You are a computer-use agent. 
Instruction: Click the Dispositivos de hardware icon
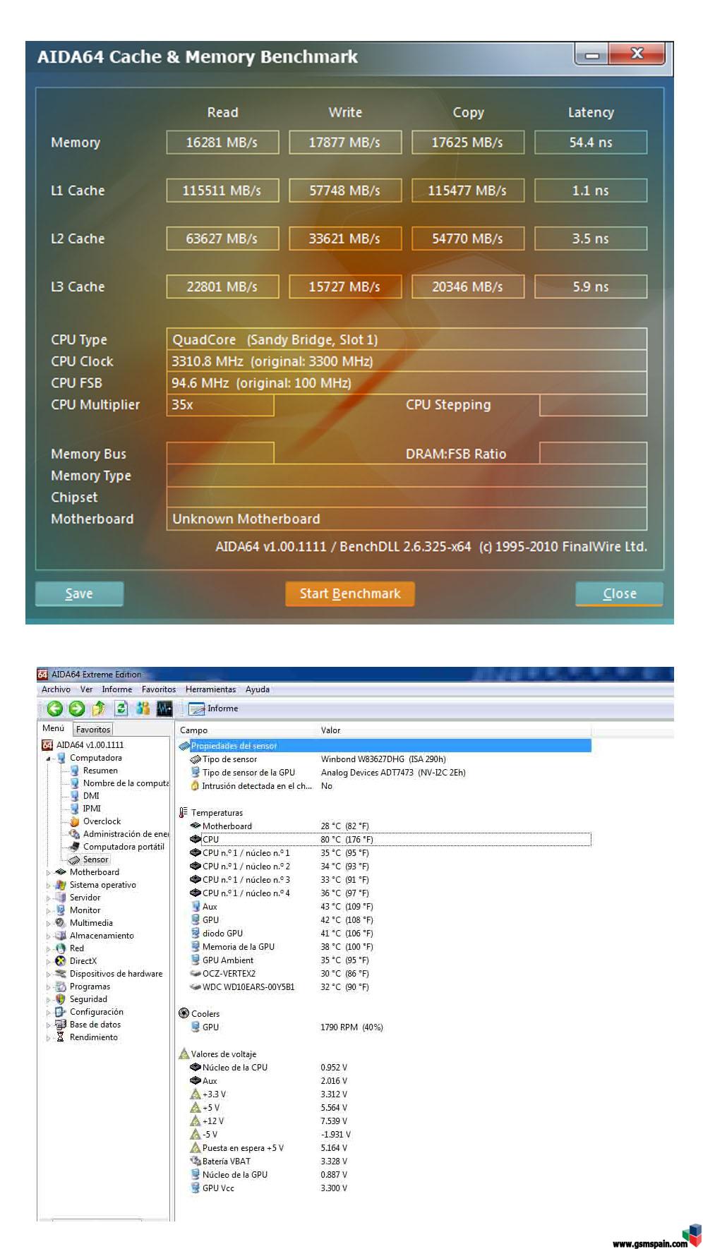(61, 974)
